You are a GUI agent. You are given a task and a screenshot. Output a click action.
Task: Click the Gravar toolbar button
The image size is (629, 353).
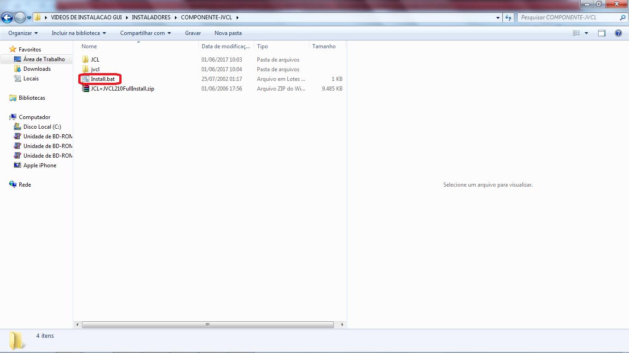tap(193, 33)
